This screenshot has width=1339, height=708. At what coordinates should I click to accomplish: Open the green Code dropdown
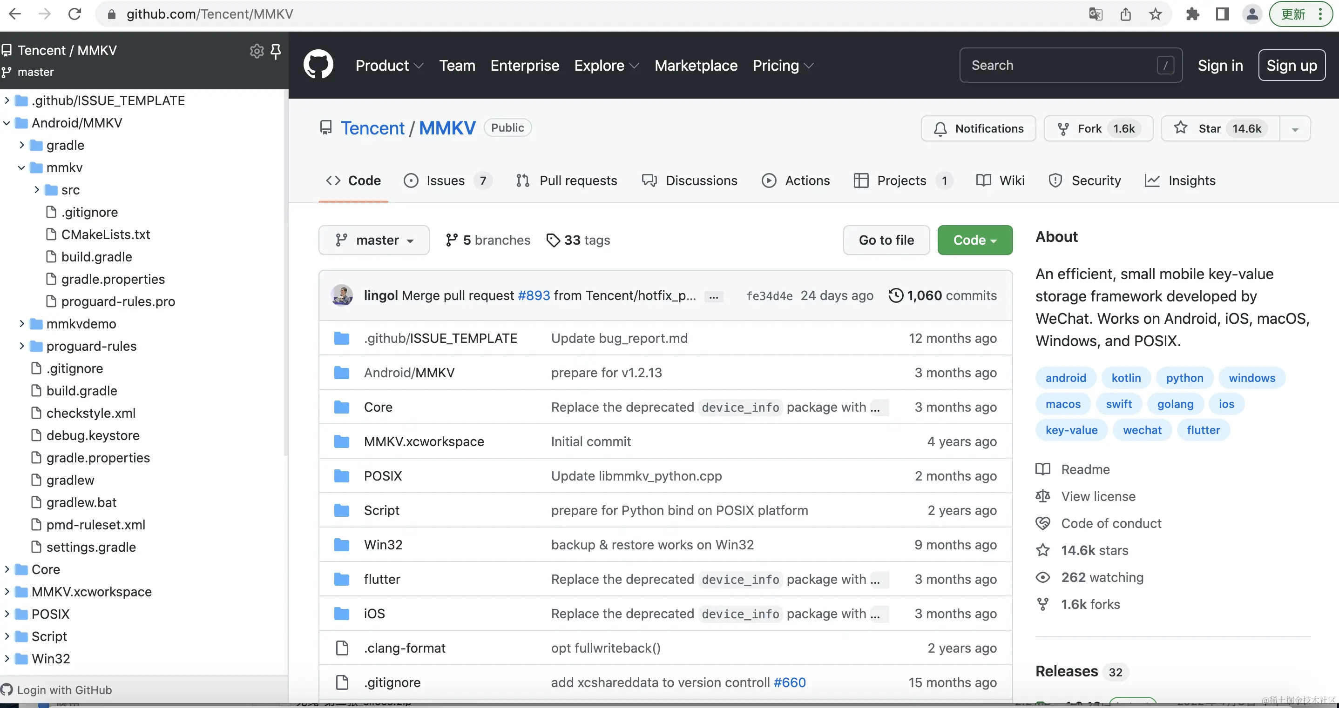[x=974, y=240]
